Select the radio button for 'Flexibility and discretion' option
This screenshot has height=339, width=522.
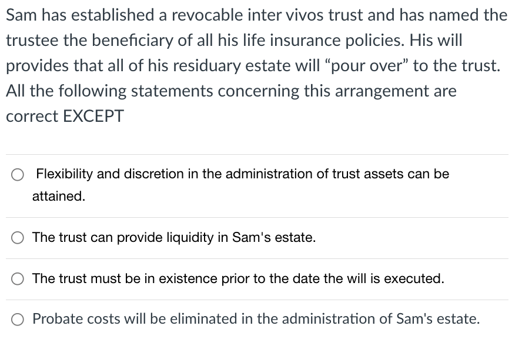(x=18, y=174)
